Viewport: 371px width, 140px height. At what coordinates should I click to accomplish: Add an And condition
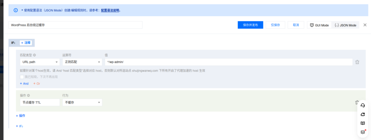click(x=24, y=84)
